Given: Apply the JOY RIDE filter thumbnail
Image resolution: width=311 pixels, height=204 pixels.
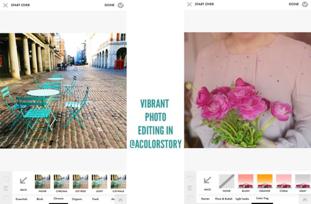Looking at the screenshot, I should click(x=80, y=182).
